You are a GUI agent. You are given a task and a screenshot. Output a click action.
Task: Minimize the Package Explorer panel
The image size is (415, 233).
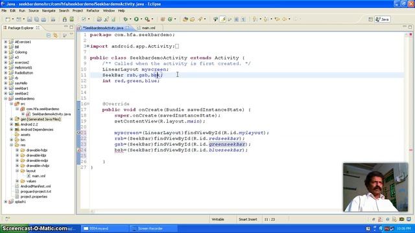tap(65, 27)
